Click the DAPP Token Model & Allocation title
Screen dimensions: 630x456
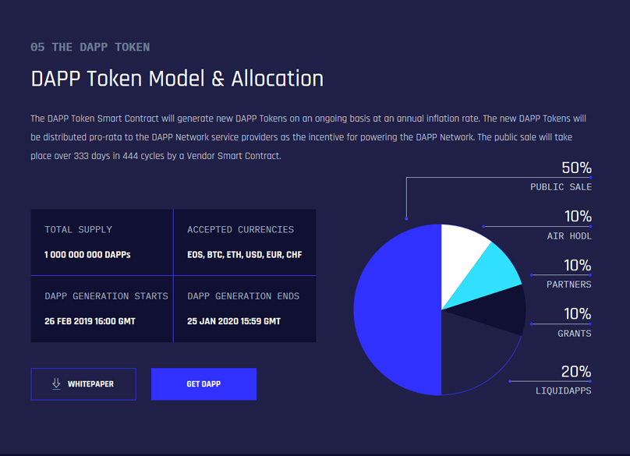176,79
